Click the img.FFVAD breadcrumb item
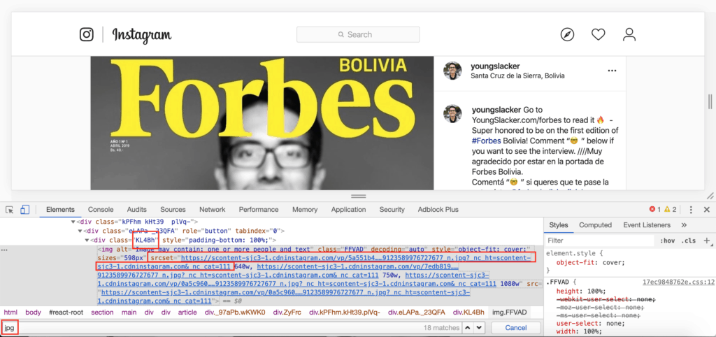Image resolution: width=716 pixels, height=337 pixels. (509, 313)
